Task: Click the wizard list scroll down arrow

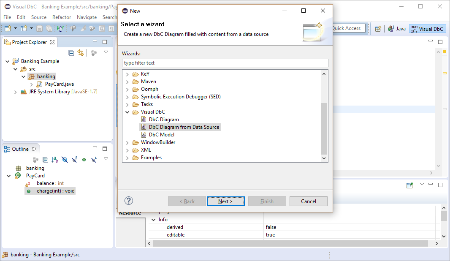Action: 324,158
